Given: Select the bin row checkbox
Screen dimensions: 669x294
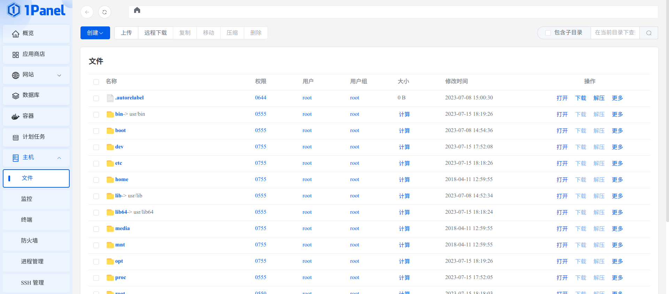Looking at the screenshot, I should coord(96,115).
